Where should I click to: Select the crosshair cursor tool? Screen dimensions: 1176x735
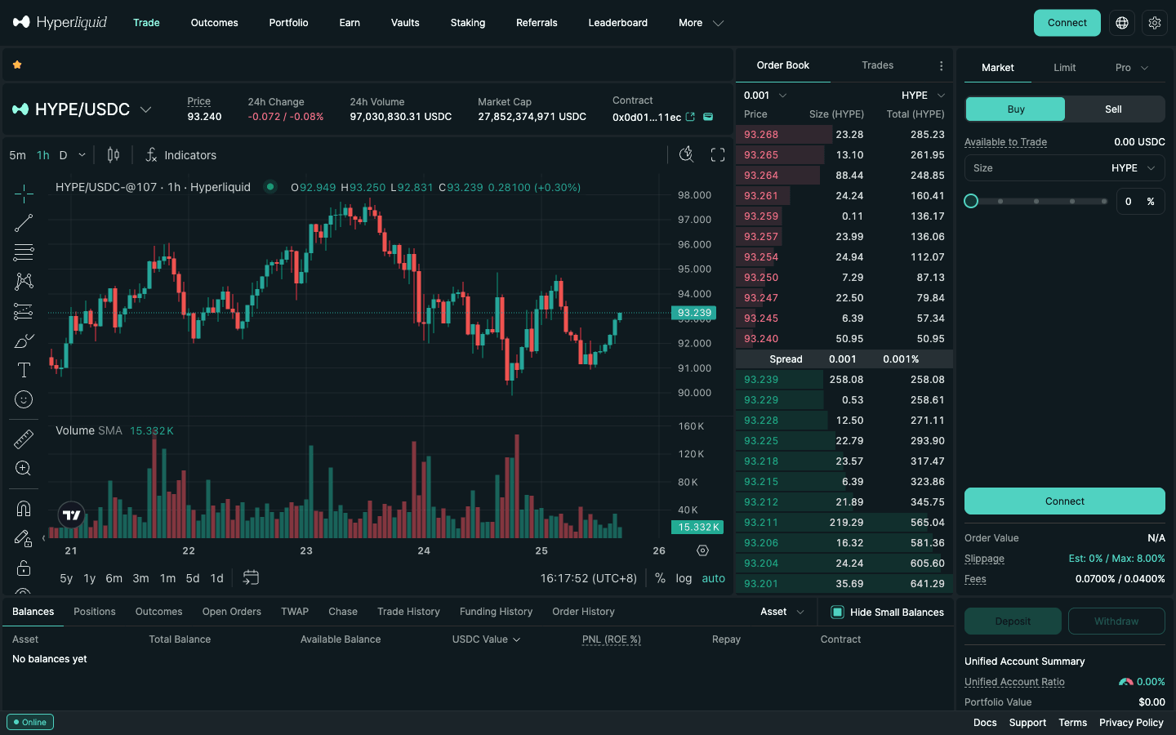(x=24, y=194)
